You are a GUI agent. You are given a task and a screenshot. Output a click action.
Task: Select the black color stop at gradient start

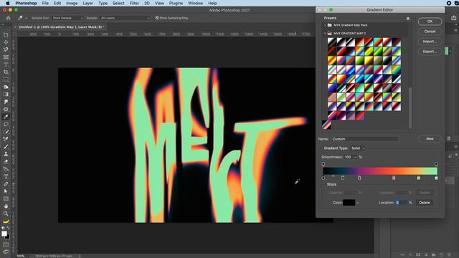click(x=323, y=178)
